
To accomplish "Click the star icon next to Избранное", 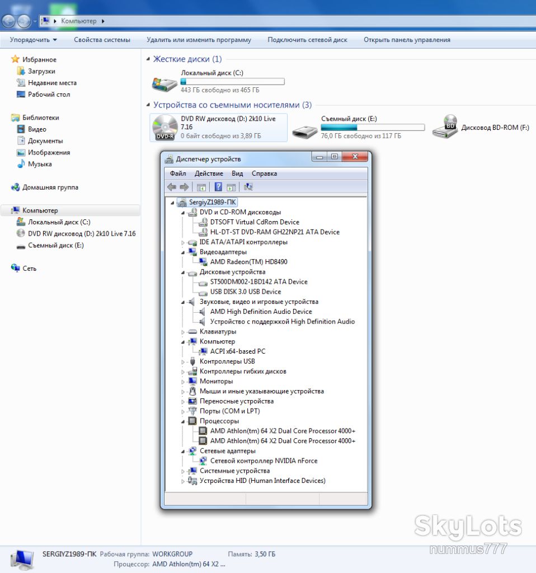I will pyautogui.click(x=15, y=59).
